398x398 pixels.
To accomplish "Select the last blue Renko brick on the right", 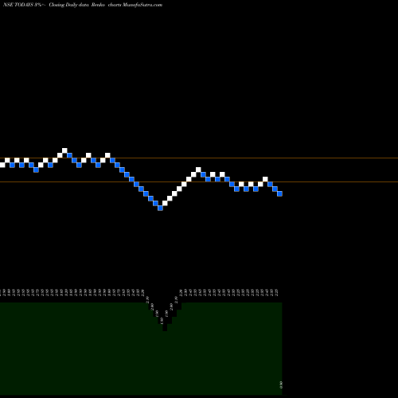I will pyautogui.click(x=279, y=194).
